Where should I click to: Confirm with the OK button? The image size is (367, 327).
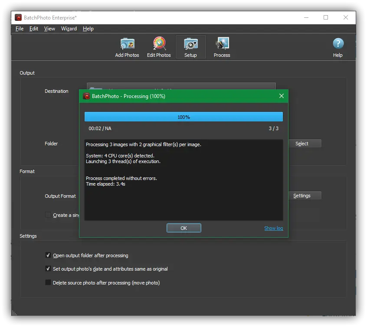point(184,228)
